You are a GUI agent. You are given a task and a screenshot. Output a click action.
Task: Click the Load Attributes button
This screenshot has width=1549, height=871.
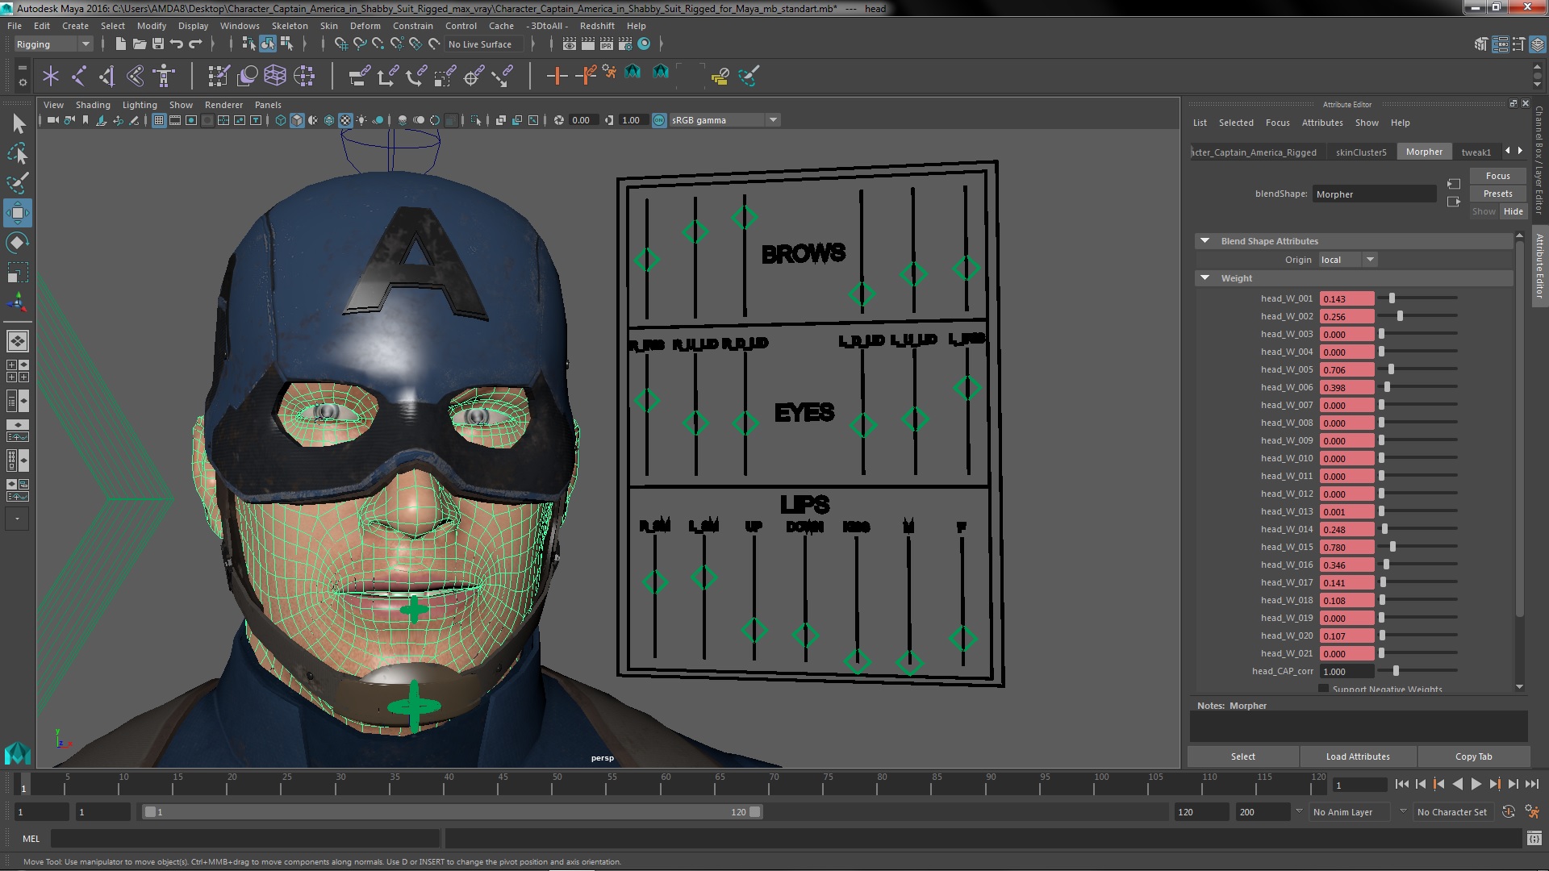coord(1359,756)
